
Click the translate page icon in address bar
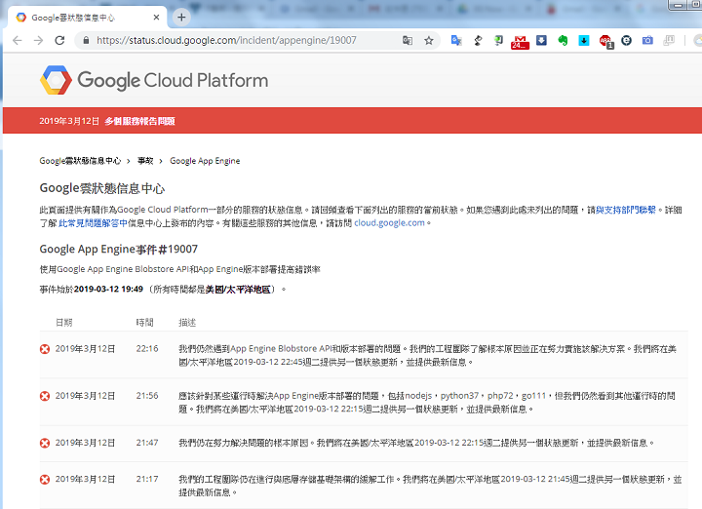[x=408, y=41]
